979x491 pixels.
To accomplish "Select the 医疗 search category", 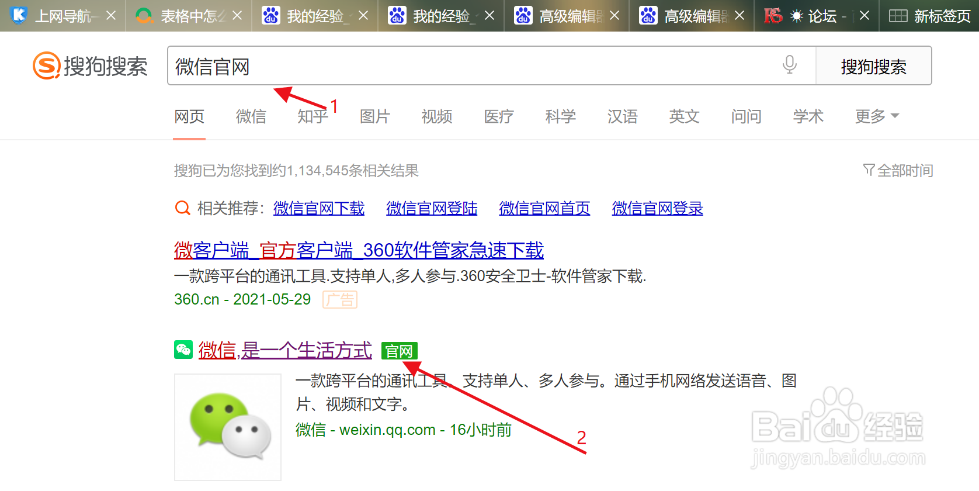I will (499, 116).
